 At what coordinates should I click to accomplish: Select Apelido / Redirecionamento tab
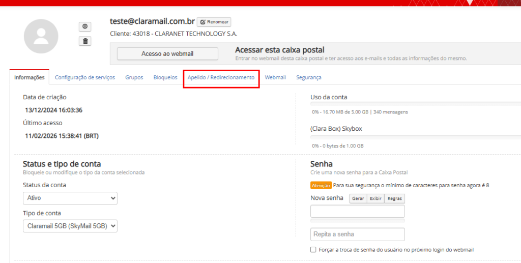tap(221, 77)
